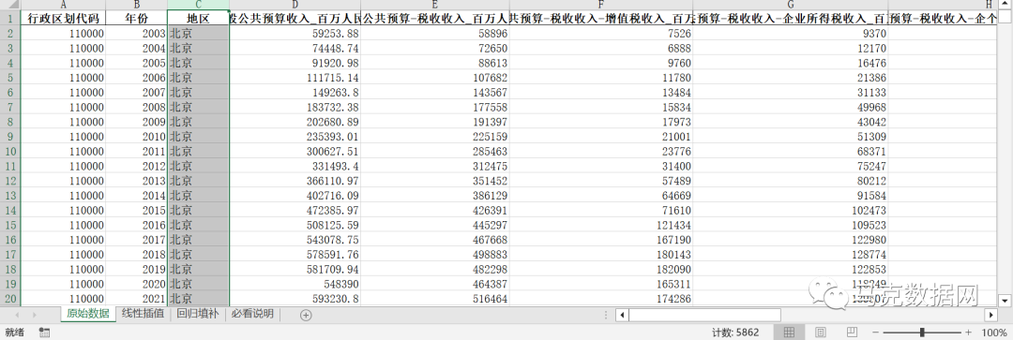The width and height of the screenshot is (1013, 340).
Task: Click the cell with value 43042
Action: 790,121
